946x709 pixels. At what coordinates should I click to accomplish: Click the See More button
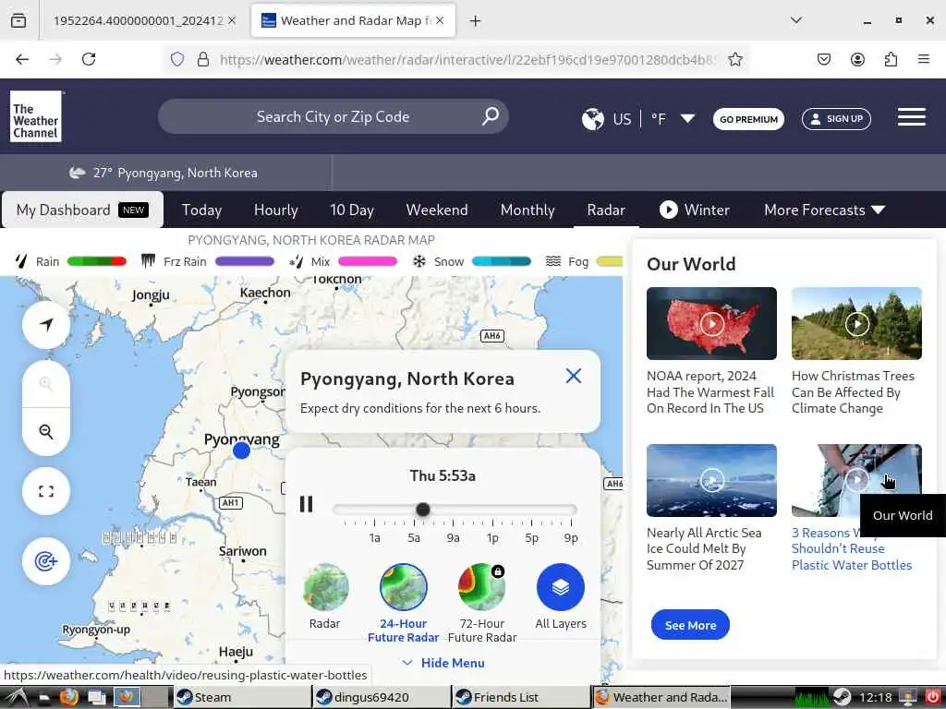pos(690,625)
